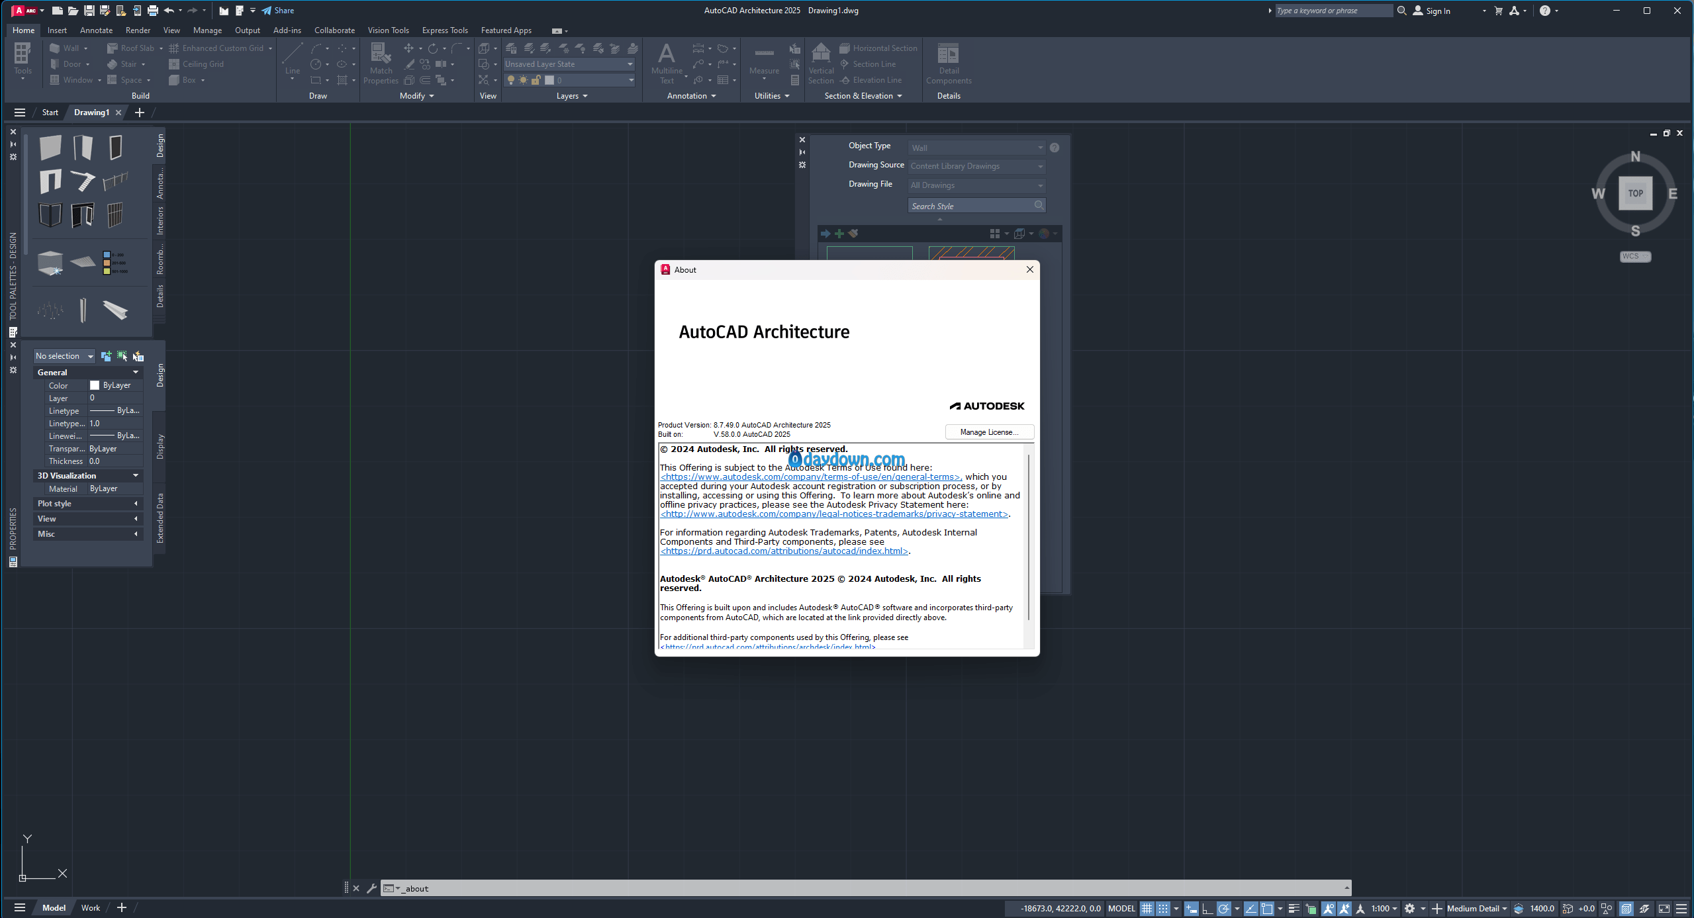The height and width of the screenshot is (918, 1694).
Task: Click Sign In in title bar
Action: pyautogui.click(x=1432, y=11)
